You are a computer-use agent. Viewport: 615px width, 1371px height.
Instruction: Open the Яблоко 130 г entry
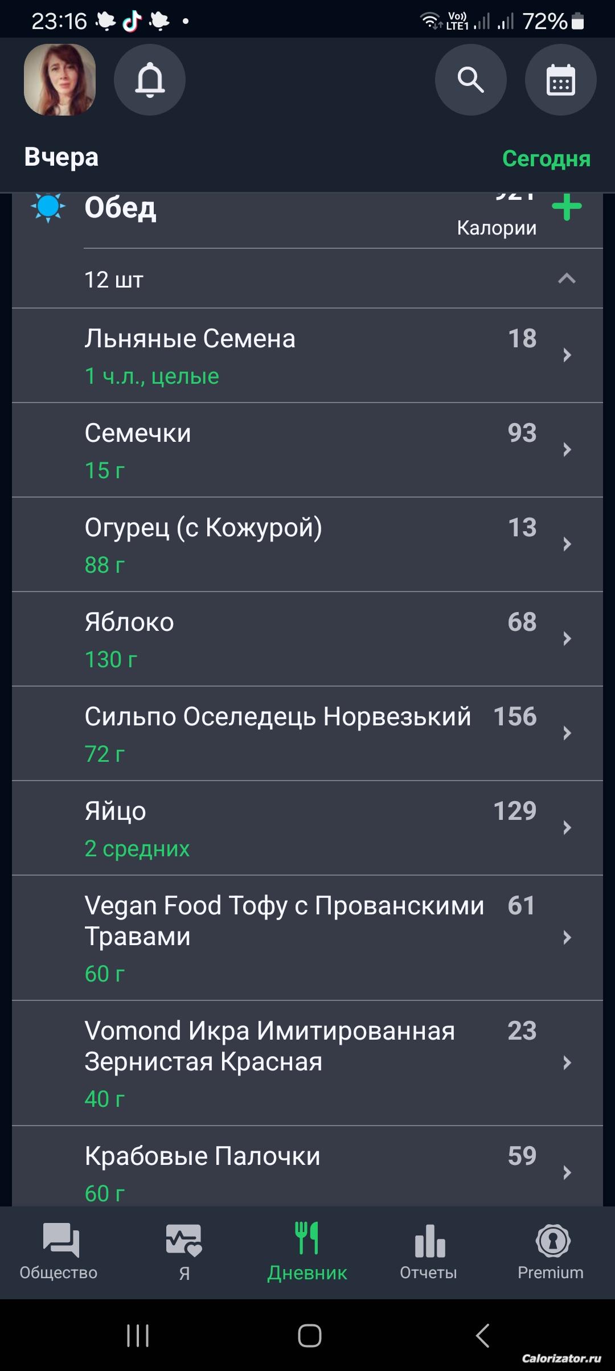tap(285, 639)
